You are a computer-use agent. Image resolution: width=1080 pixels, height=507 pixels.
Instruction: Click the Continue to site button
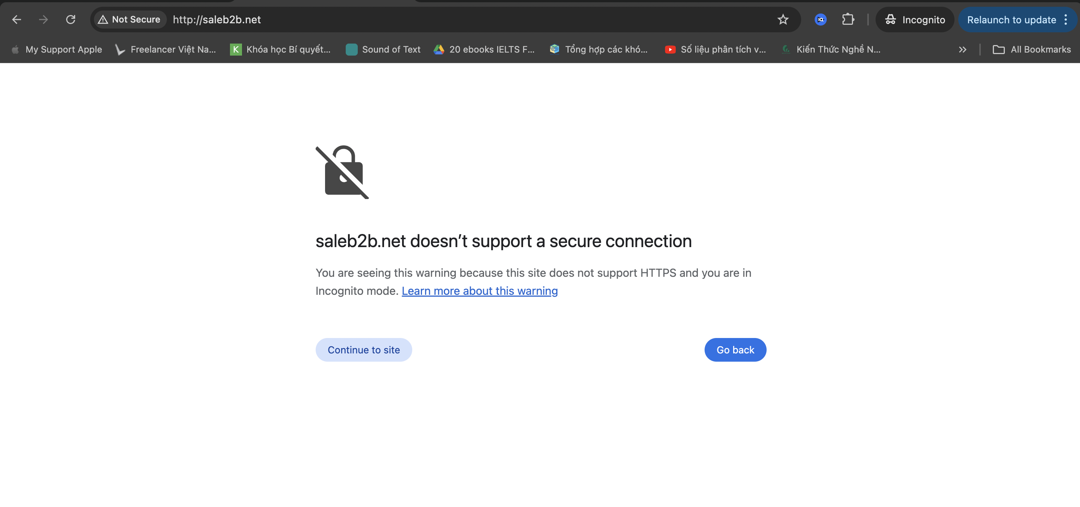pyautogui.click(x=363, y=350)
